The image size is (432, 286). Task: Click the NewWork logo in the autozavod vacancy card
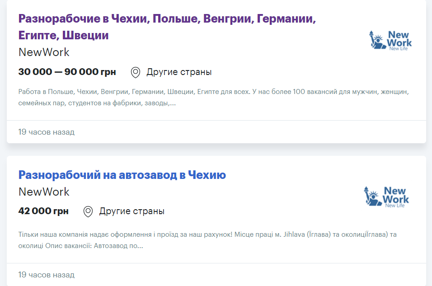pos(386,197)
